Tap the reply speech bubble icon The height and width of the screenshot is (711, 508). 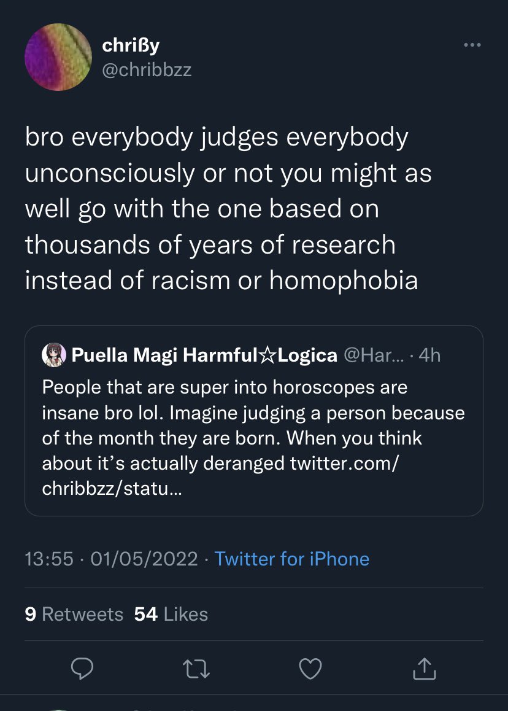[x=82, y=669]
